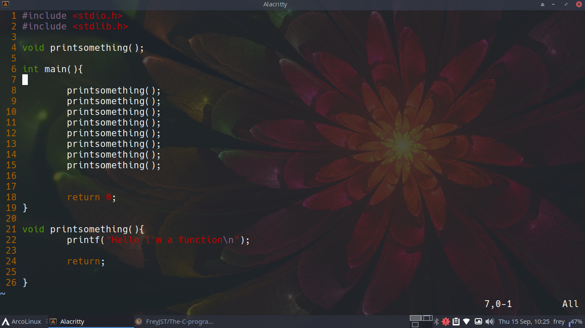Viewport: 585px width, 328px height.
Task: Open the Wi-Fi network tray icon
Action: [466, 322]
